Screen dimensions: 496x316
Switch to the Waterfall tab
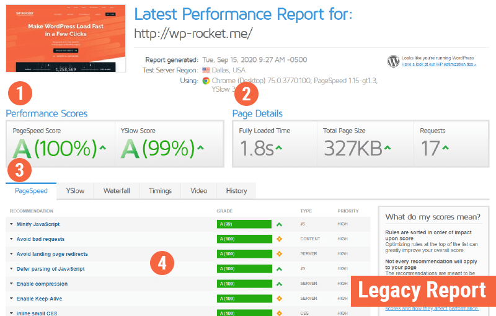pyautogui.click(x=117, y=191)
